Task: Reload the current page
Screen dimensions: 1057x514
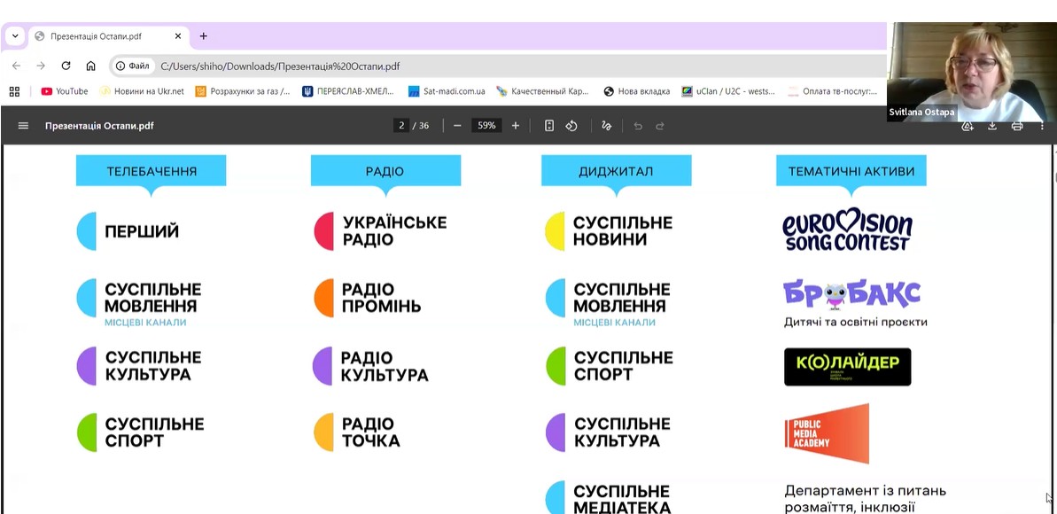Action: [66, 66]
